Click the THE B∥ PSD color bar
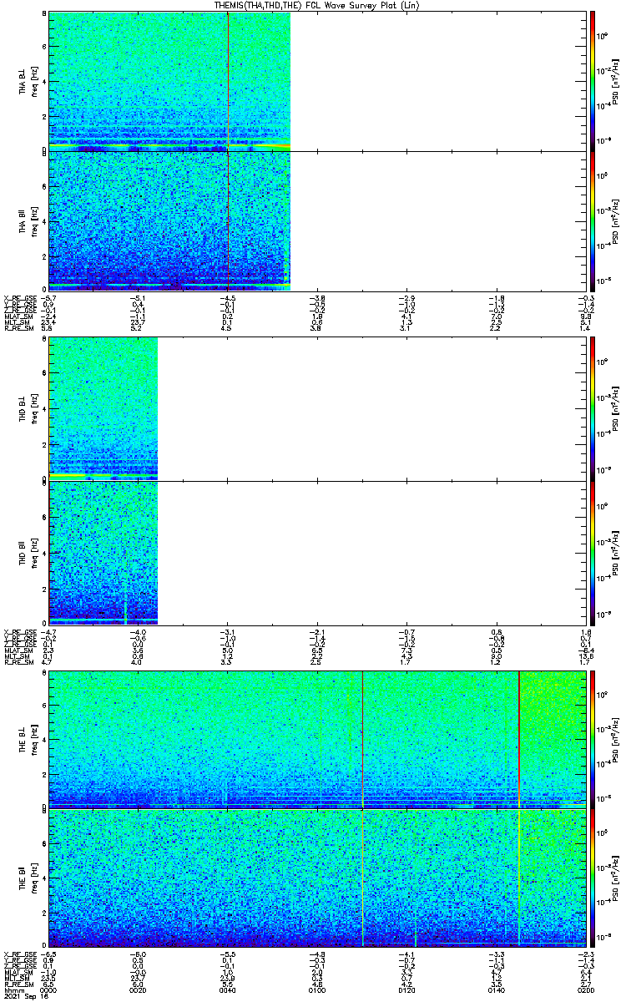The height and width of the screenshot is (1002, 626). 593,878
